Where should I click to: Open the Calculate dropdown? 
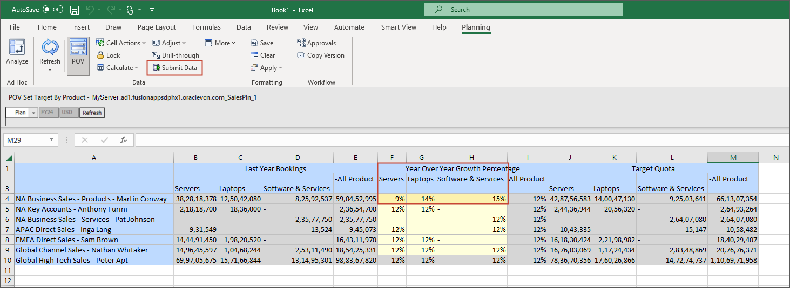(118, 68)
